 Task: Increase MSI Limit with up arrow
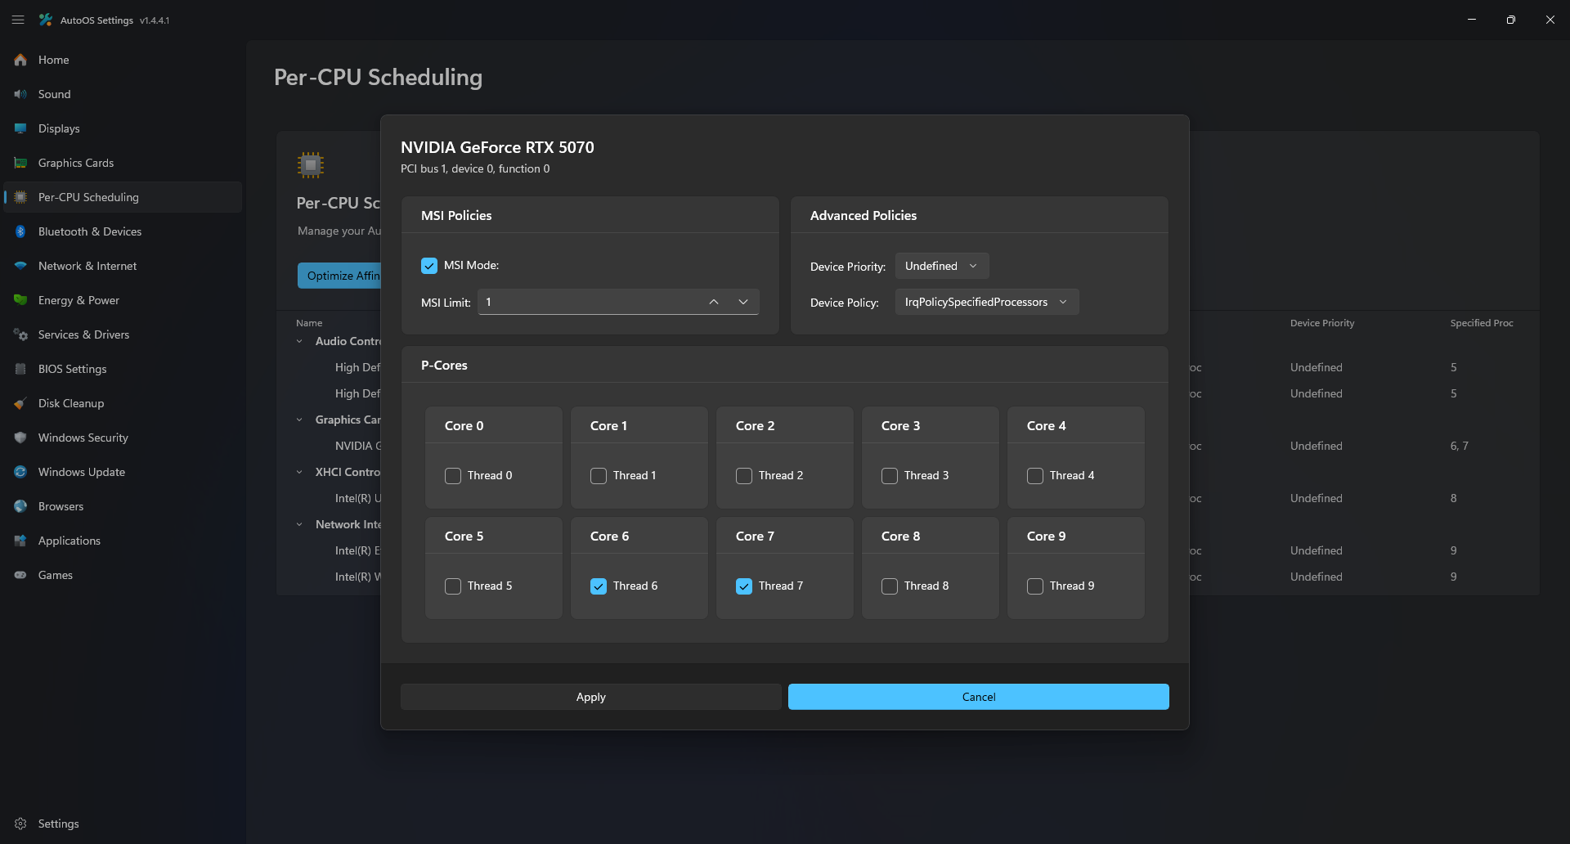click(x=714, y=302)
